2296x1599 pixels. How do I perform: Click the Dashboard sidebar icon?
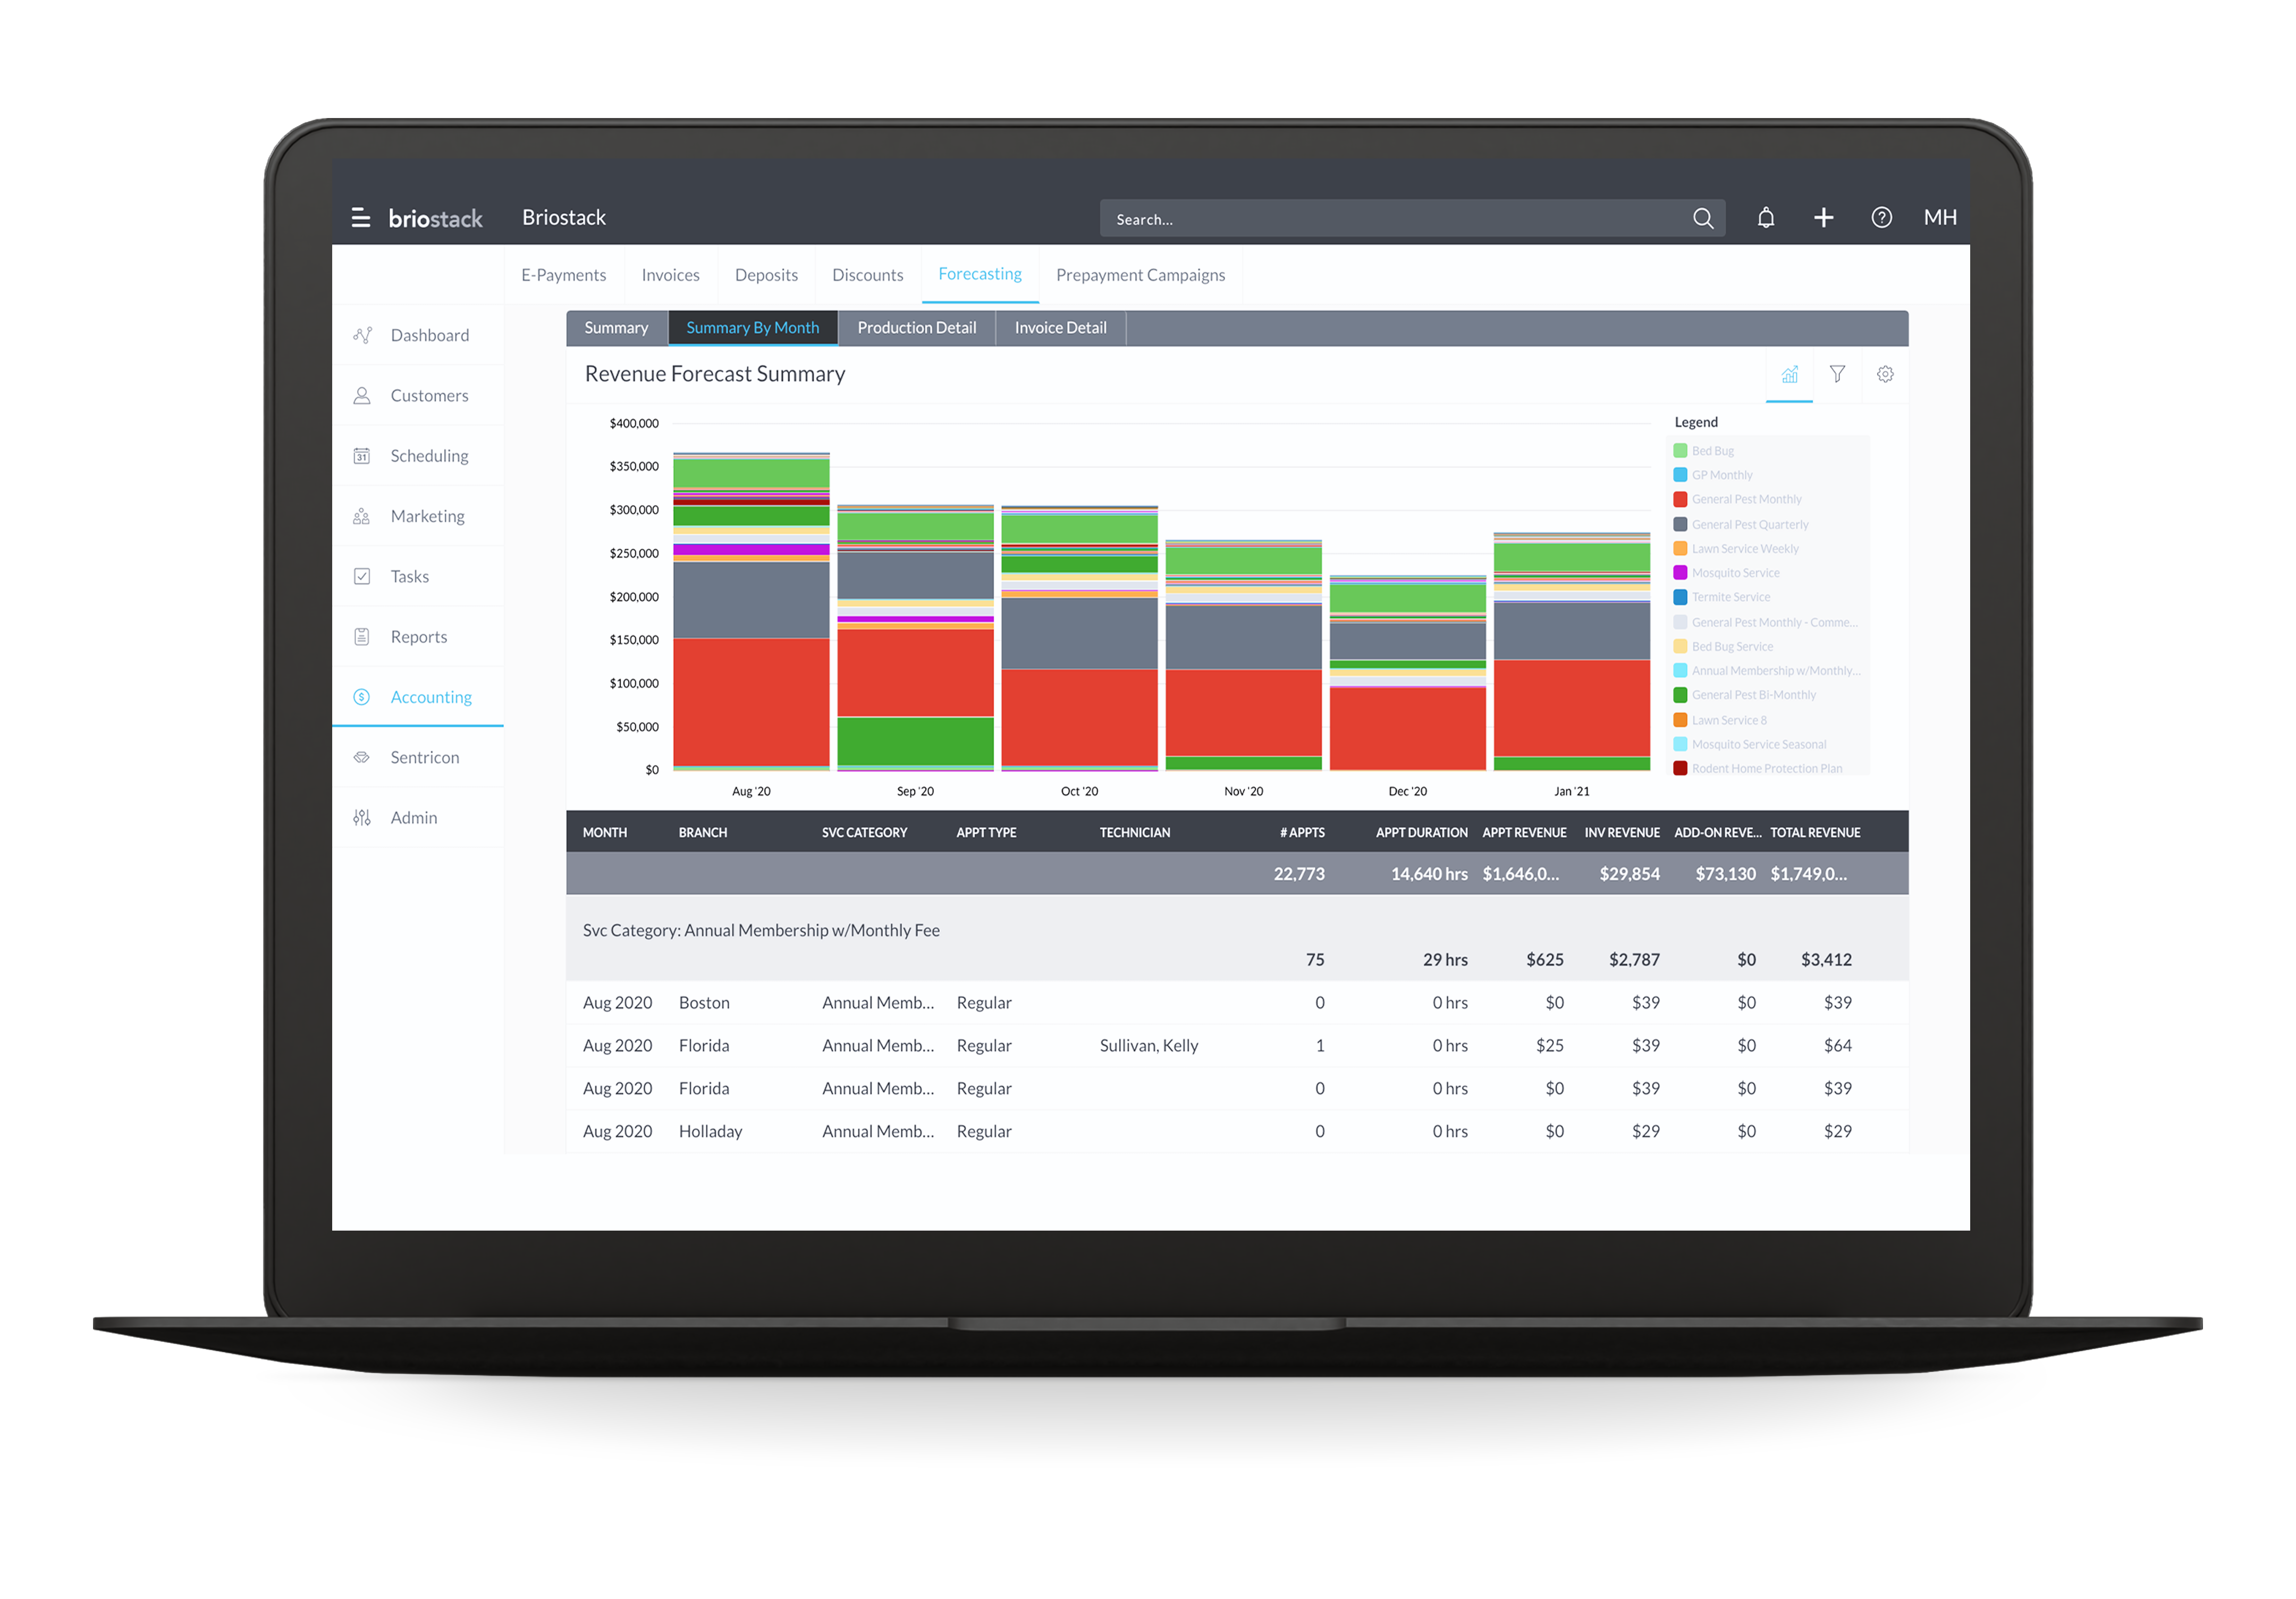pyautogui.click(x=362, y=335)
